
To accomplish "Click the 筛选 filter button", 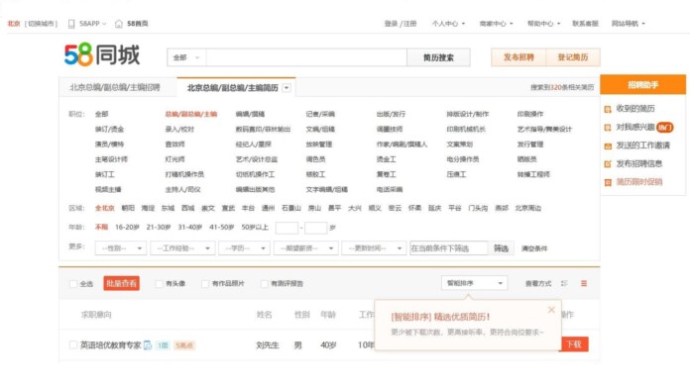I will 501,248.
